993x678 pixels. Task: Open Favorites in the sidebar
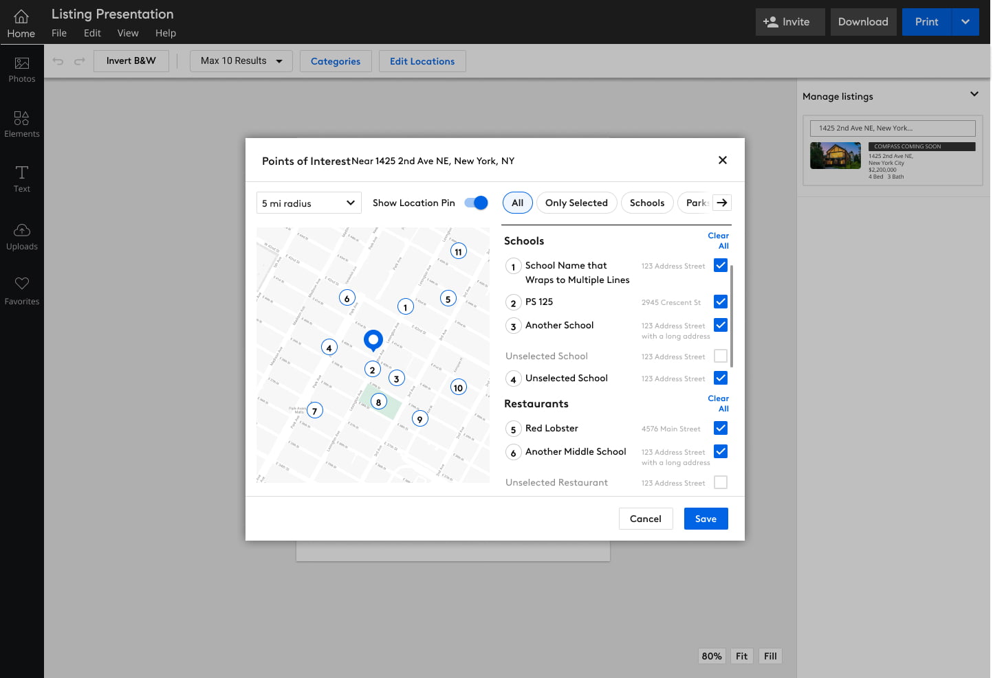[22, 291]
